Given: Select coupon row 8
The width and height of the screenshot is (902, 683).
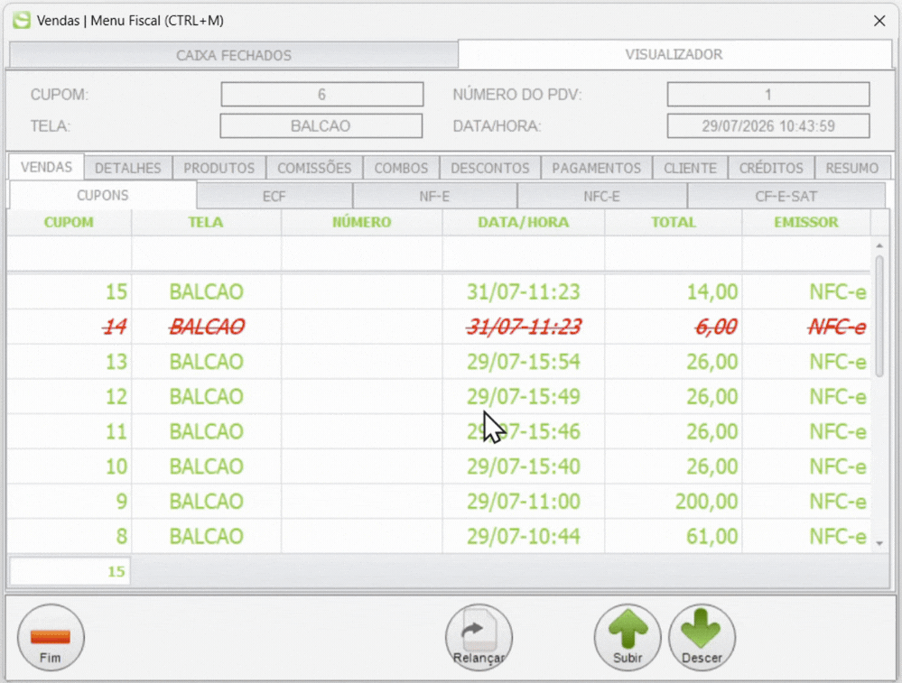Looking at the screenshot, I should (x=438, y=537).
